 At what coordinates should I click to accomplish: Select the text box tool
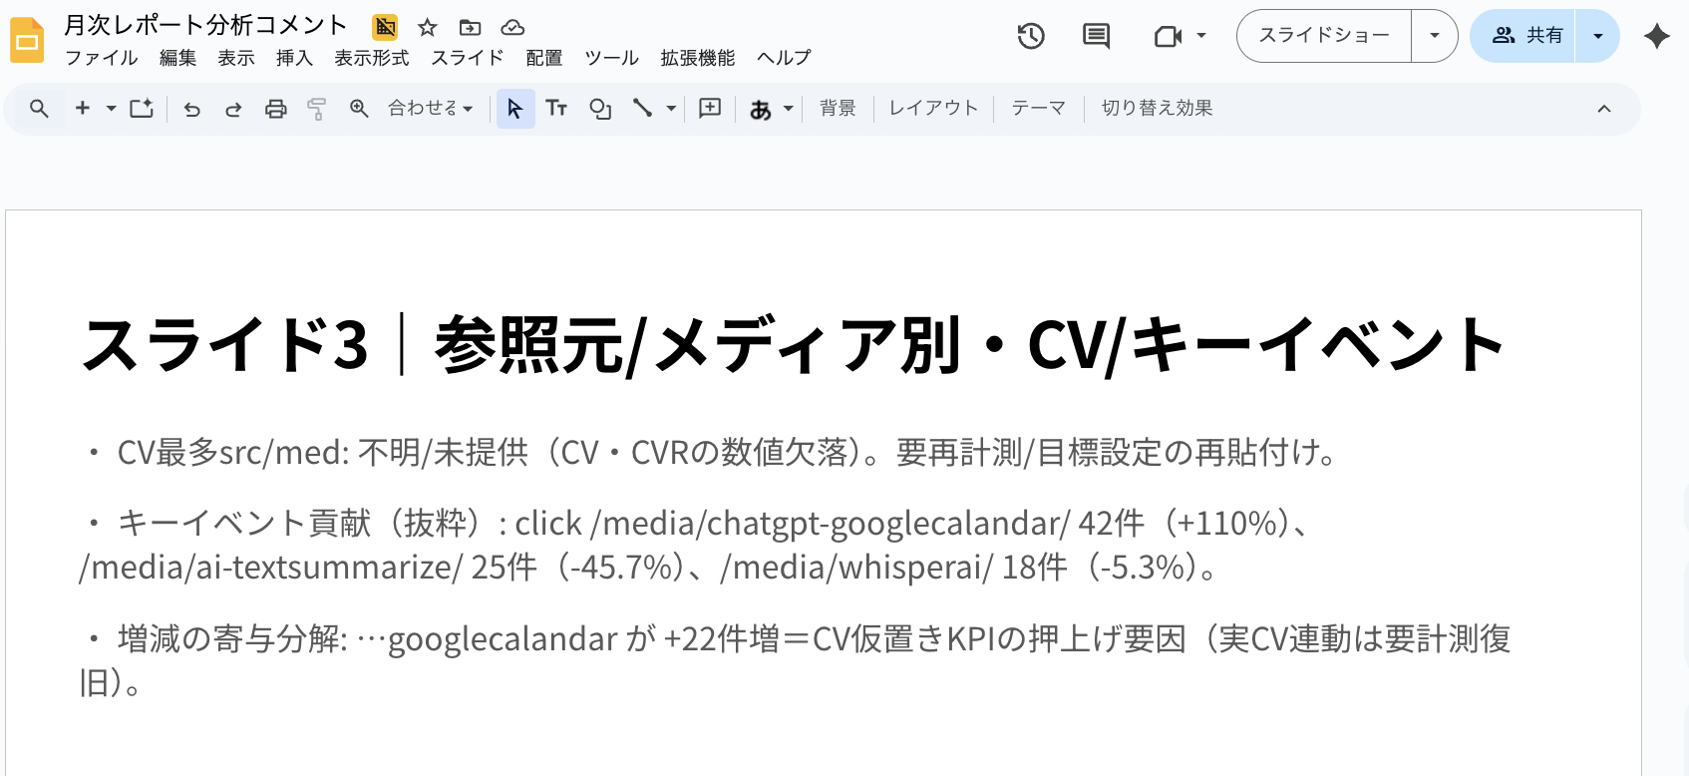coord(556,109)
